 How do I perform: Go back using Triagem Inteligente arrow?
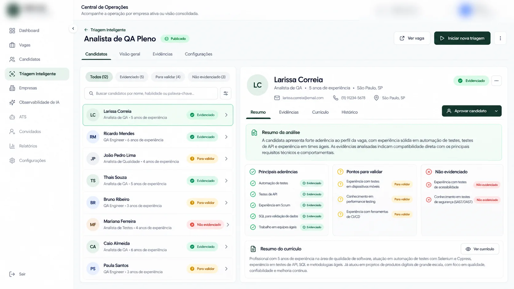click(x=86, y=30)
